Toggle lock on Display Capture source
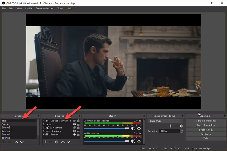Image resolution: width=227 pixels, height=151 pixels. (x=78, y=128)
